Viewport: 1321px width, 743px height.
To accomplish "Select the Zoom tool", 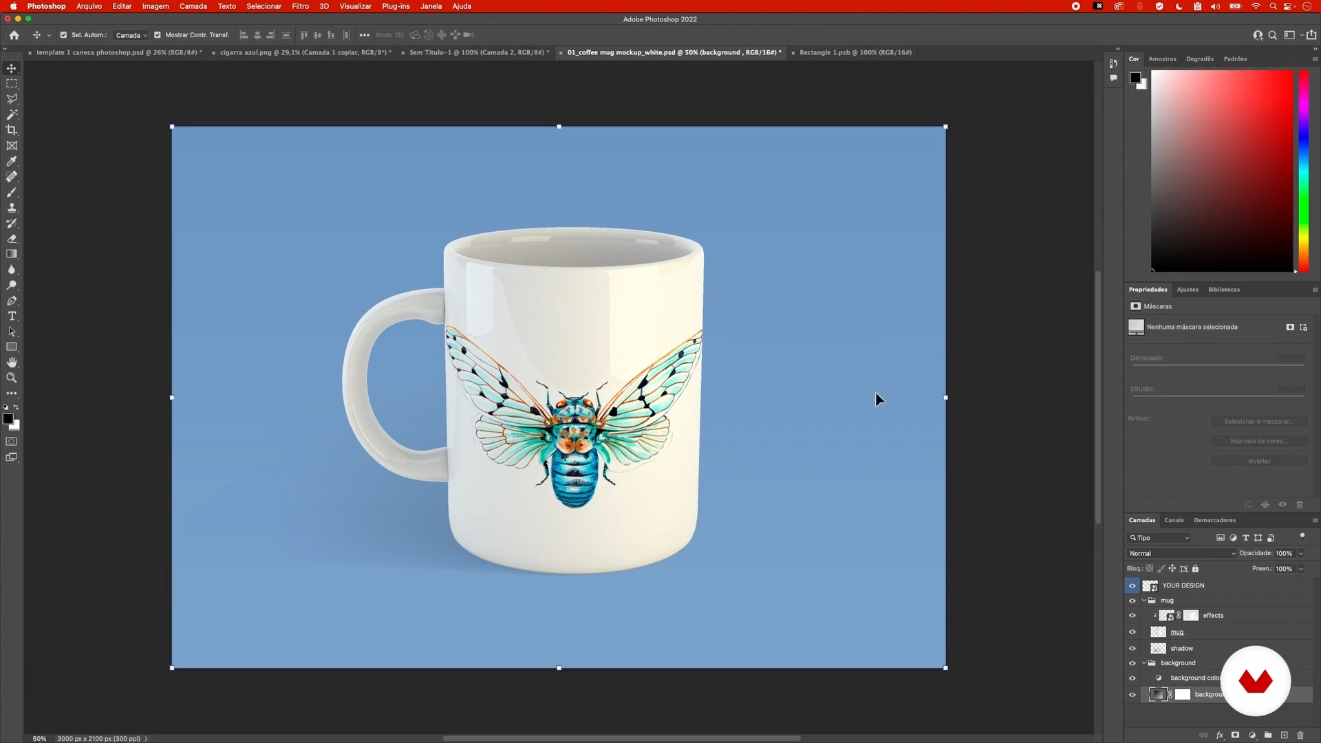I will pyautogui.click(x=12, y=378).
